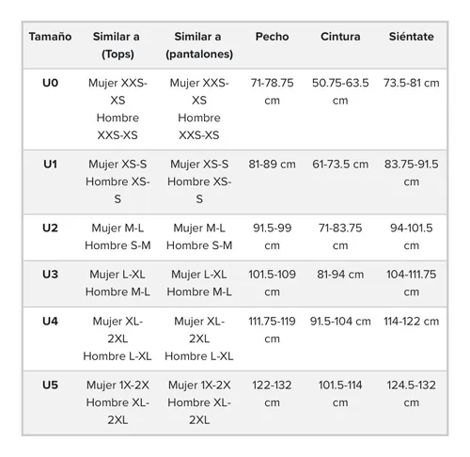This screenshot has width=470, height=457.
Task: Select the Pecho column header
Action: 272,37
